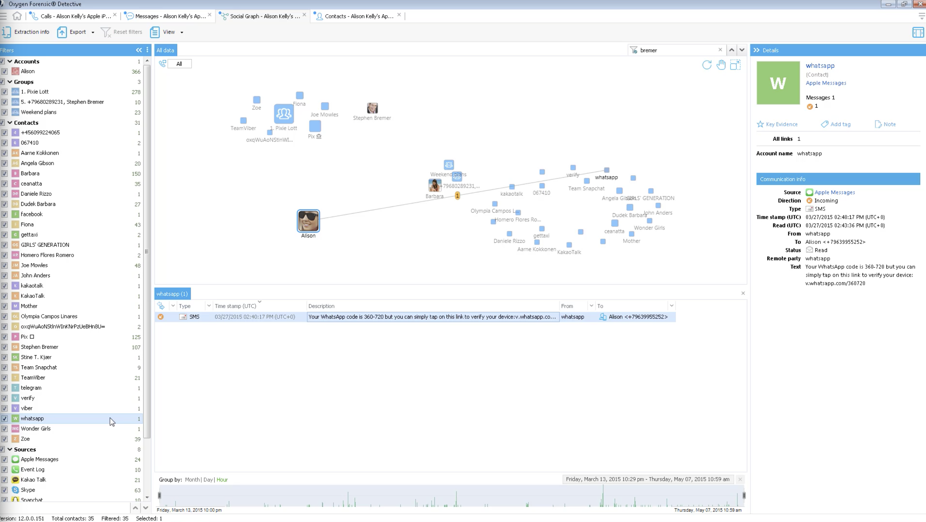926x522 pixels.
Task: Clear the bremer search text
Action: pos(720,50)
